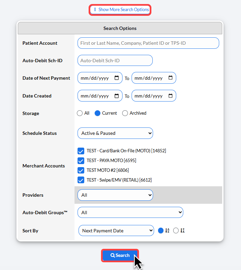Select the Current storage radio button
The height and width of the screenshot is (270, 241).
(x=97, y=113)
